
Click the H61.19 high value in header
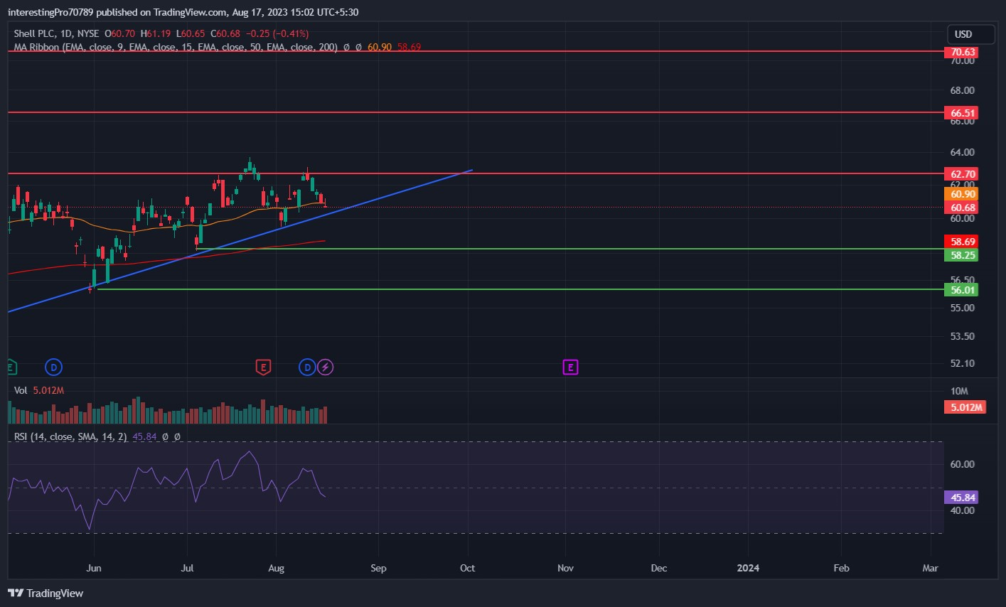(x=154, y=33)
